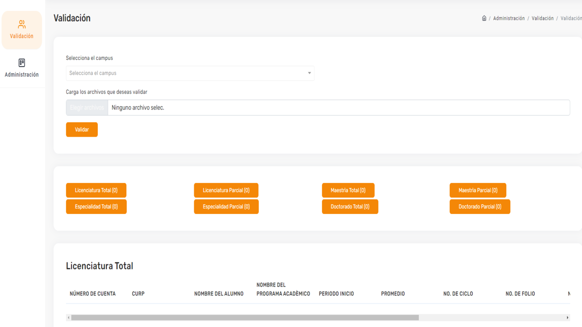The width and height of the screenshot is (582, 327).
Task: Click the NÚMERO DE CUENTA column header
Action: [92, 294]
